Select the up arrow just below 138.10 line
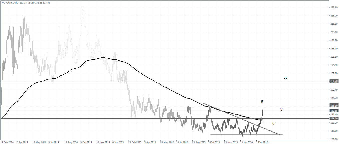The width and height of the screenshot is (339, 145). pos(281,109)
